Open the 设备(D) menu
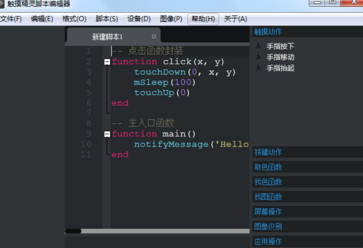Image resolution: width=363 pixels, height=248 pixels. [x=139, y=18]
